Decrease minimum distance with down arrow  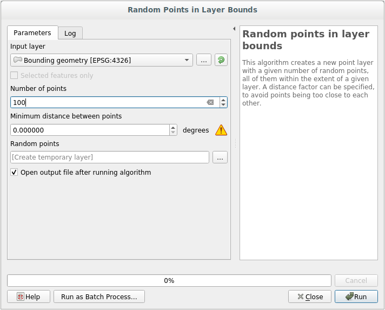coord(173,133)
